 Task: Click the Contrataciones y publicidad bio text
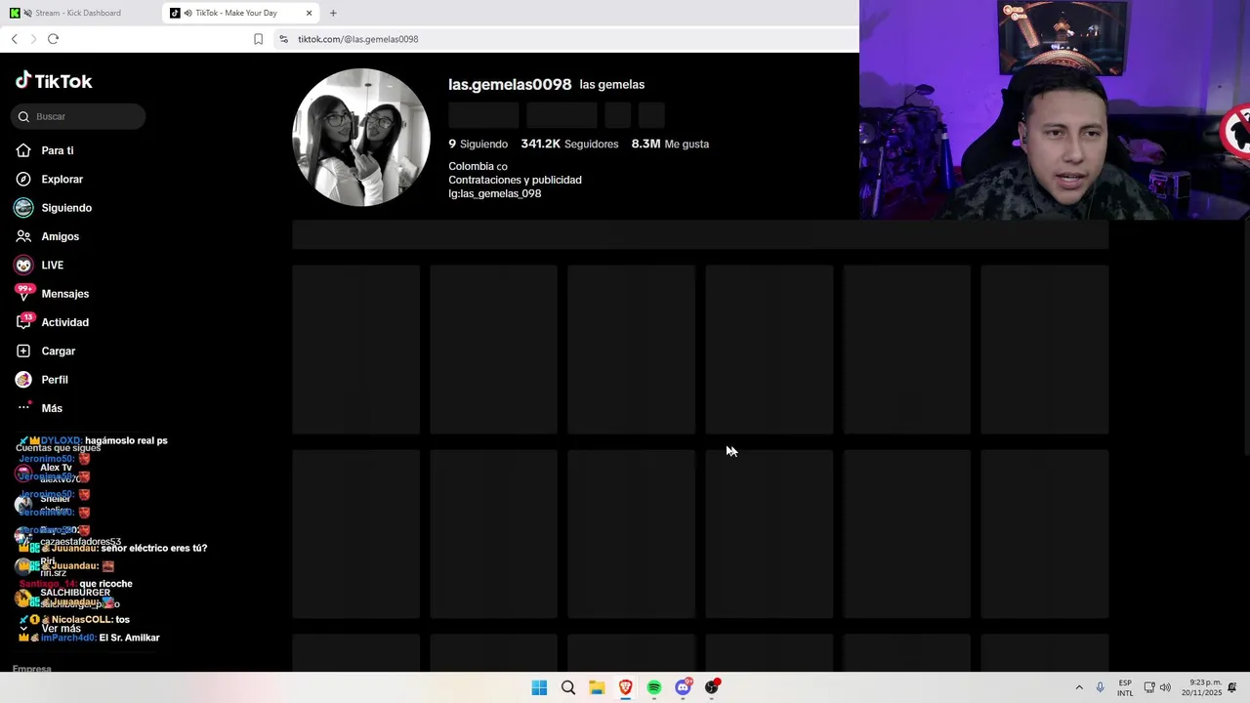click(x=515, y=180)
